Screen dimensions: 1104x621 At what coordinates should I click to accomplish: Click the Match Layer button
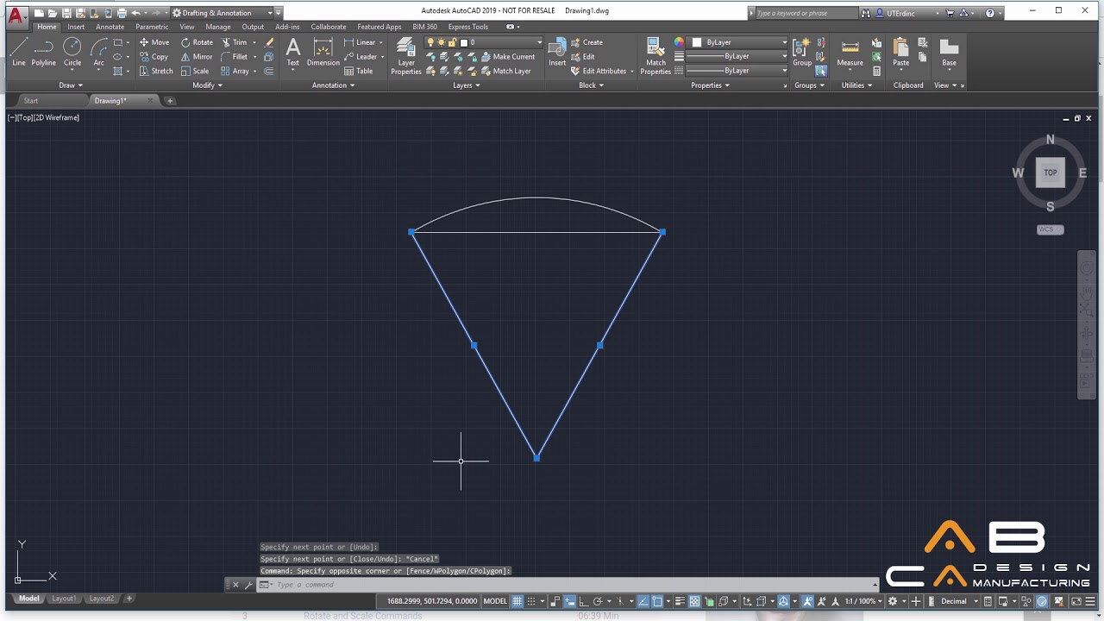click(x=505, y=71)
